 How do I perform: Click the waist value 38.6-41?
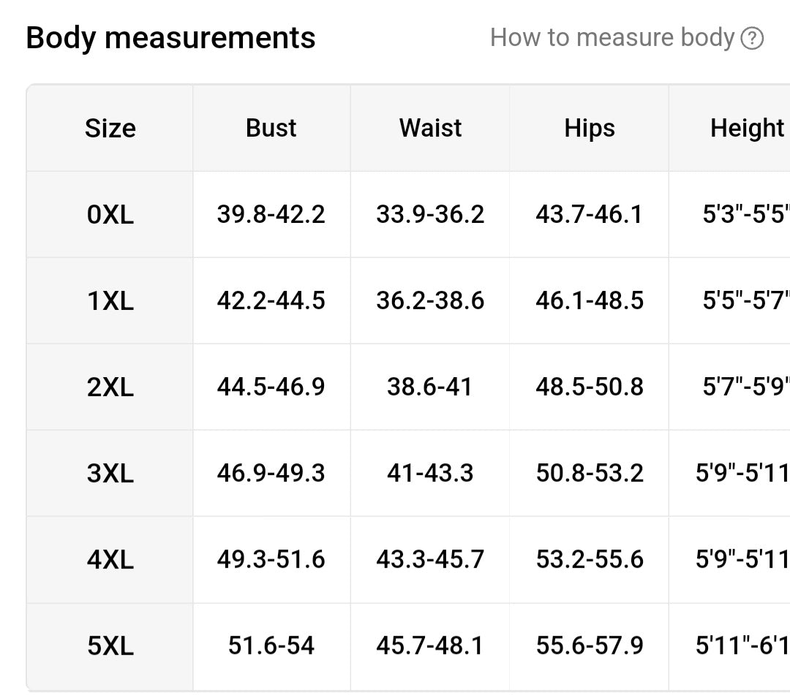point(430,387)
